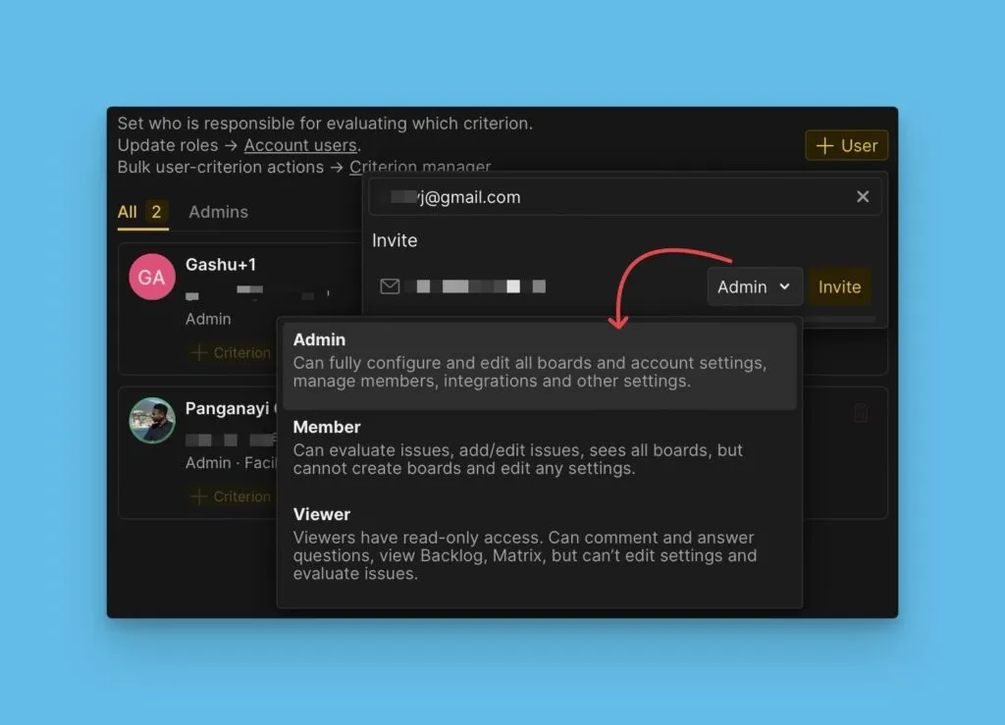
Task: Delete Panganayi's card via the trash icon
Action: pyautogui.click(x=861, y=415)
